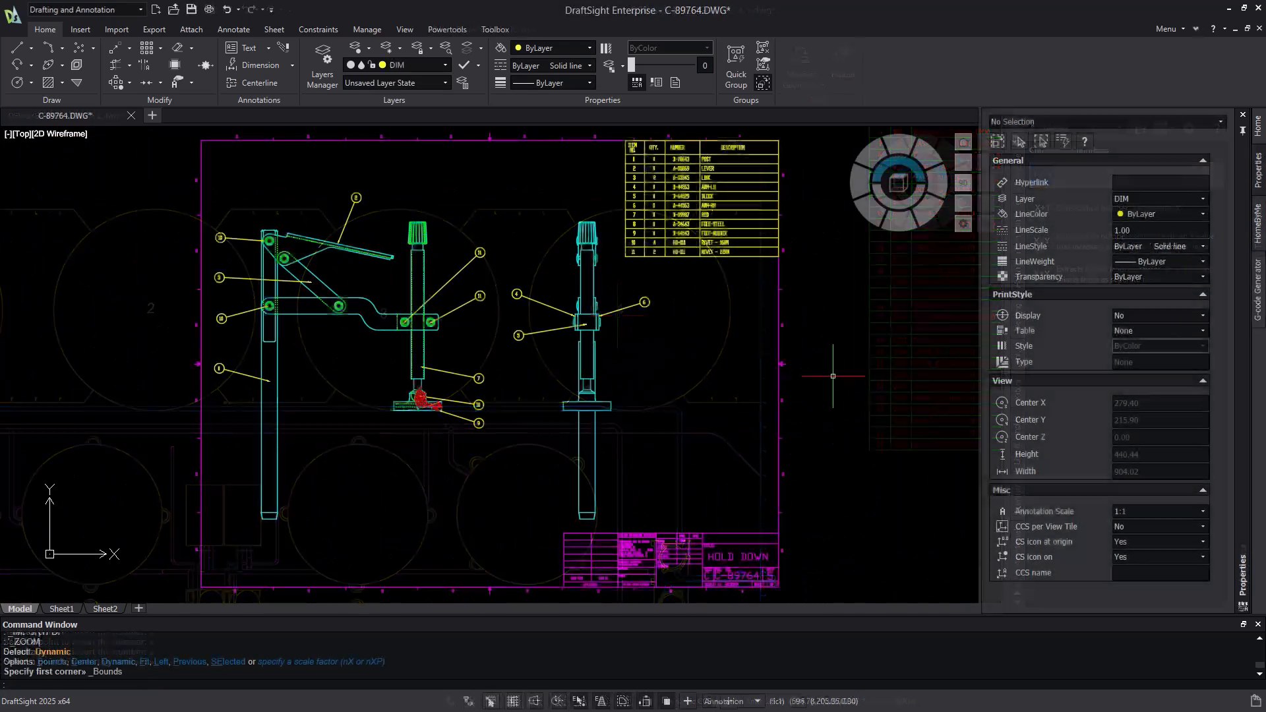The image size is (1266, 712).
Task: Click the Activate Layer checkmark icon
Action: point(464,65)
